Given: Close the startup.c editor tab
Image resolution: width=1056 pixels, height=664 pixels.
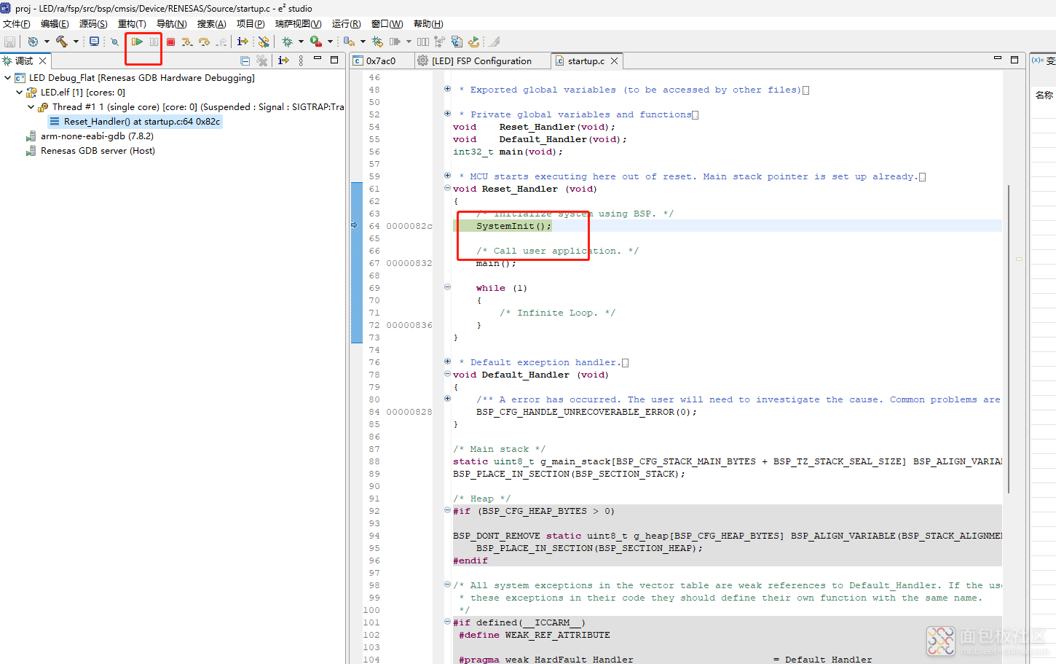Looking at the screenshot, I should pos(615,61).
